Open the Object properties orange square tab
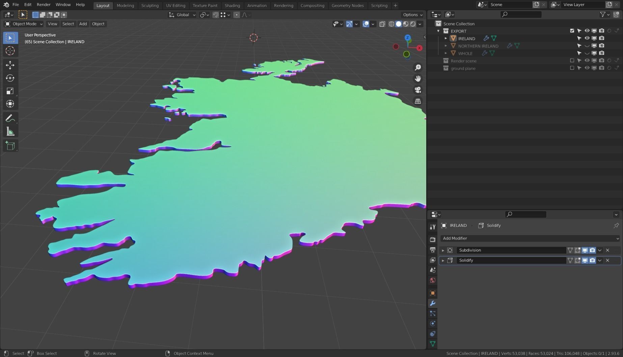Image resolution: width=623 pixels, height=357 pixels. 433,293
